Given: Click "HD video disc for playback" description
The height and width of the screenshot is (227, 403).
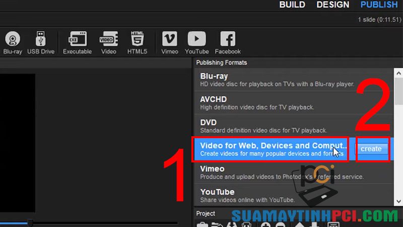Looking at the screenshot, I should [x=277, y=84].
